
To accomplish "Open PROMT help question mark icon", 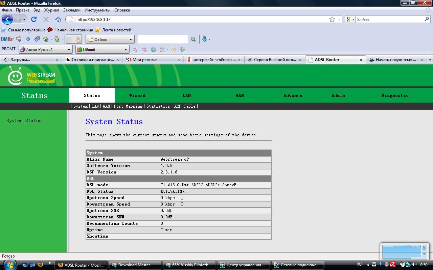I will [174, 50].
